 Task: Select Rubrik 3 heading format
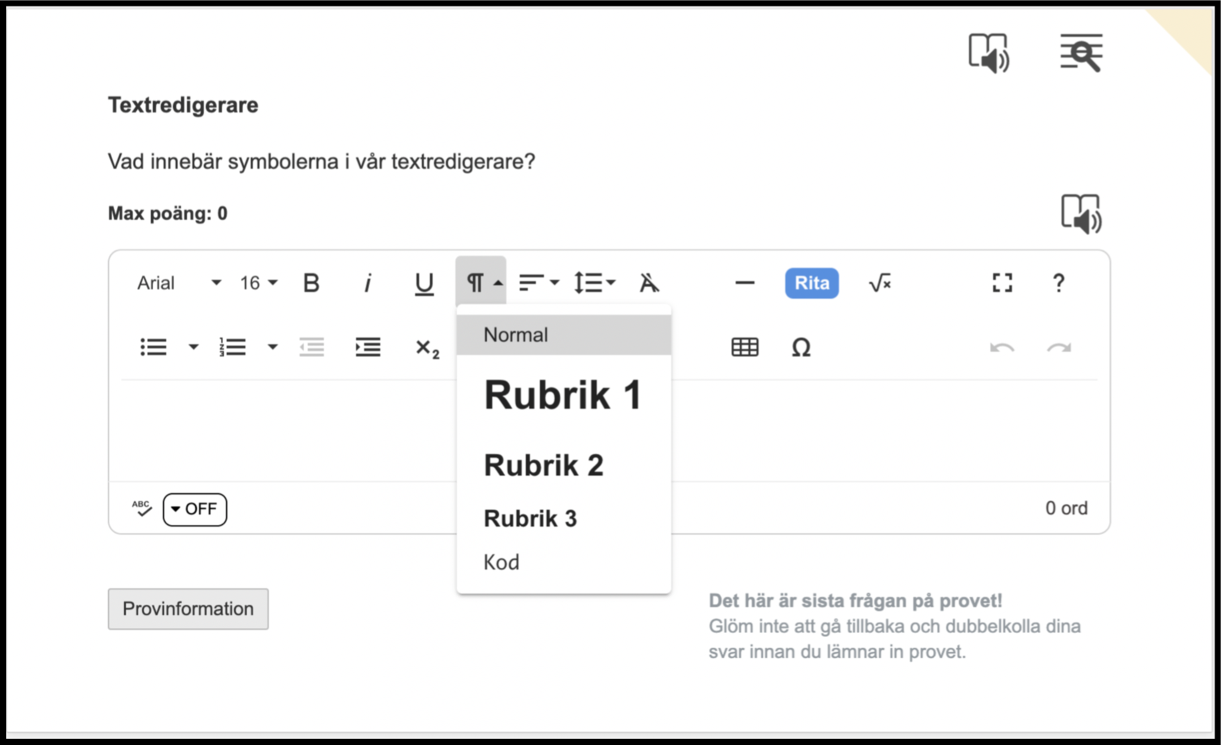tap(564, 518)
